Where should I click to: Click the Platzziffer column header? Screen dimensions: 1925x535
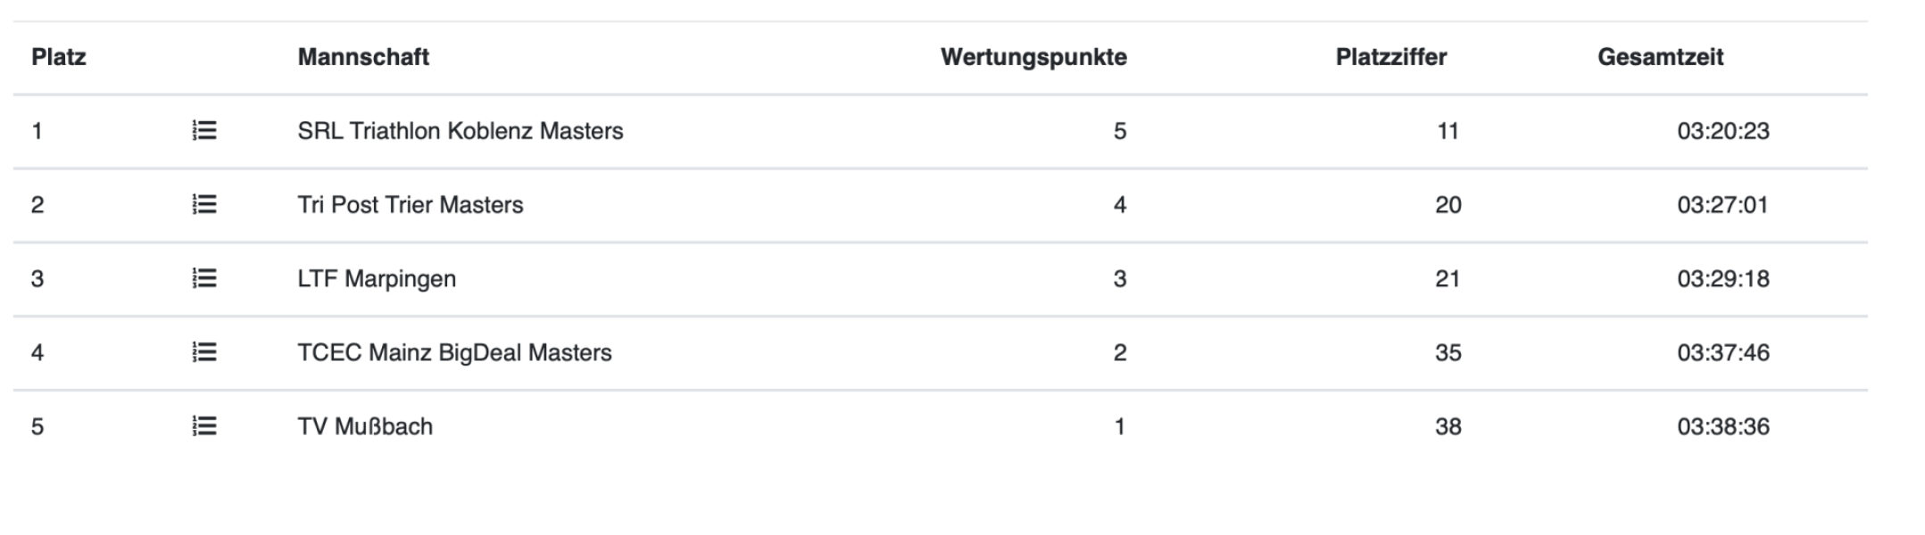(x=1390, y=57)
